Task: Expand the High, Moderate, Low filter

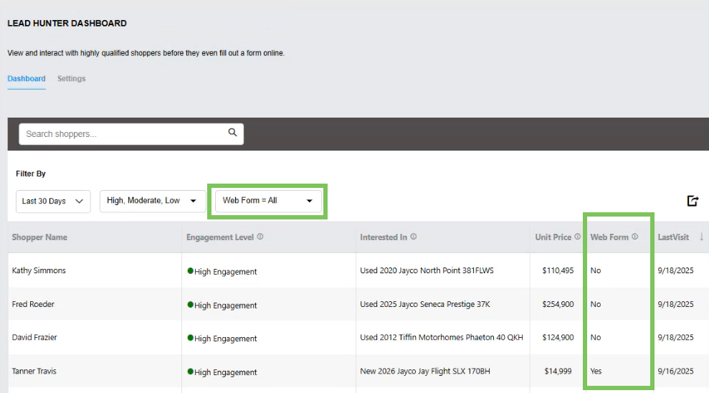Action: (151, 201)
